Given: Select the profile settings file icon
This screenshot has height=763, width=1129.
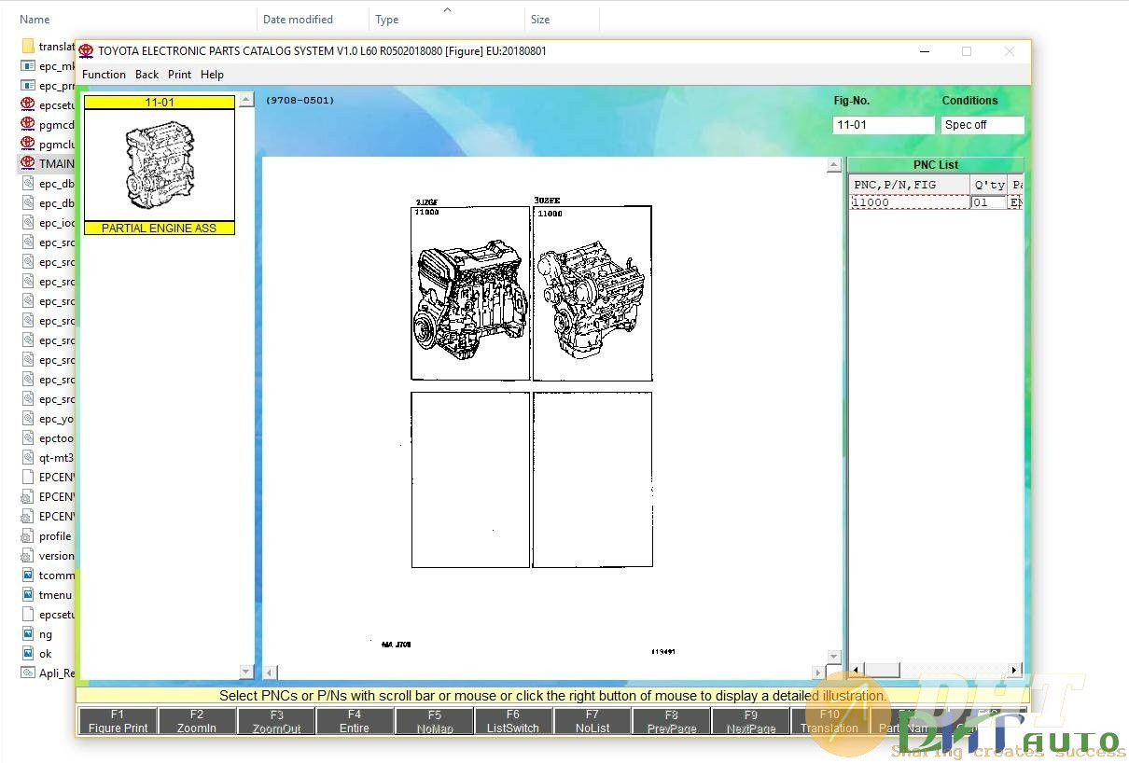Looking at the screenshot, I should tap(27, 535).
